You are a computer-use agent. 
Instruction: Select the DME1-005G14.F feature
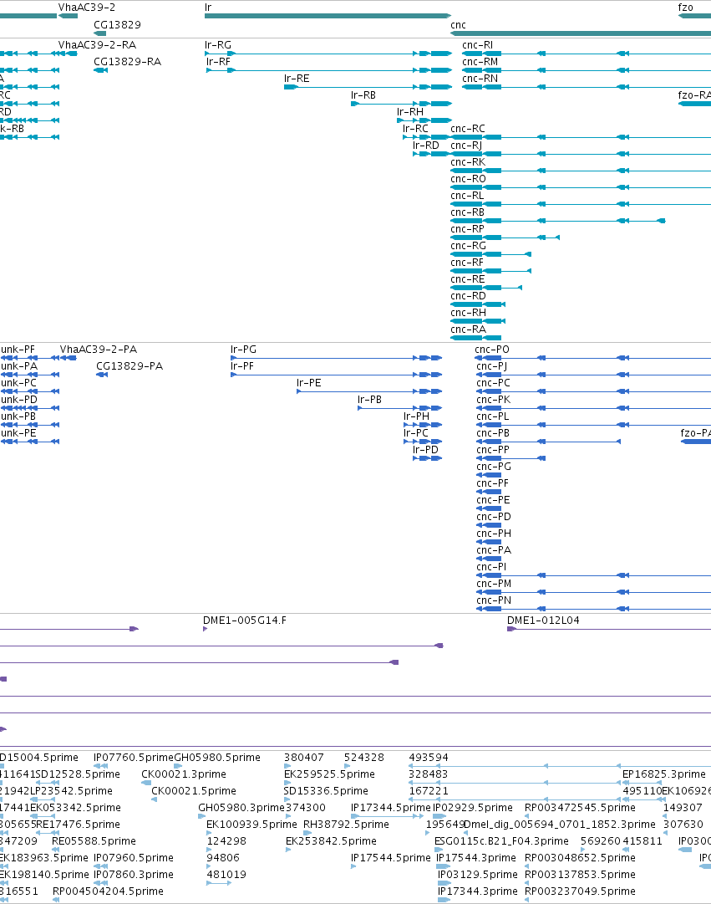[x=244, y=621]
